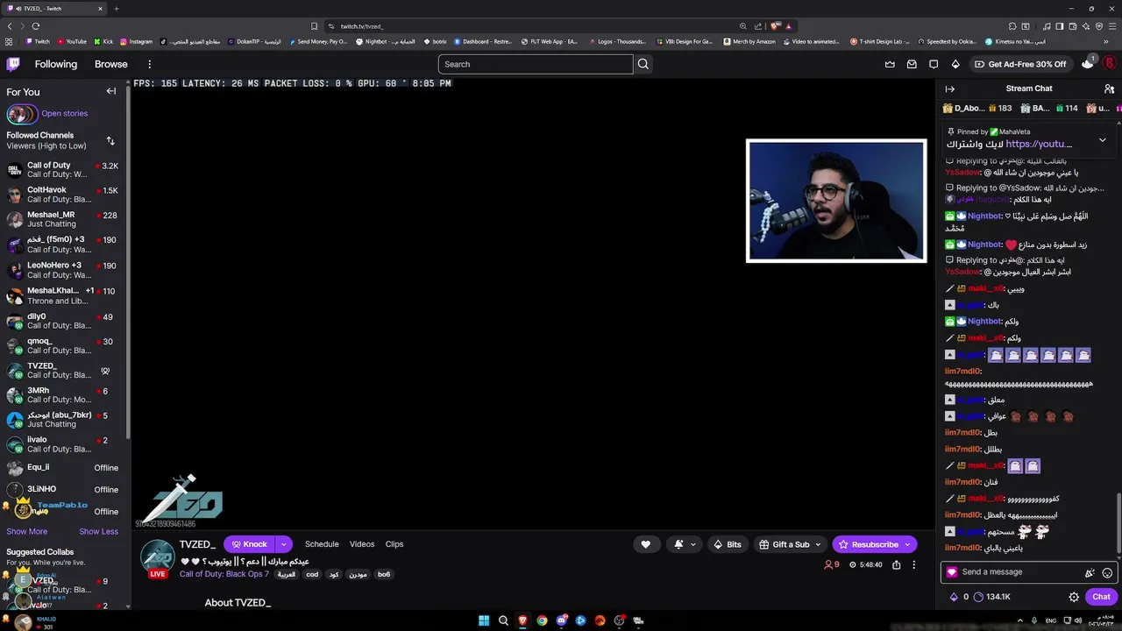Expand the Resubscribe dropdown arrow
This screenshot has width=1122, height=631.
(x=907, y=544)
